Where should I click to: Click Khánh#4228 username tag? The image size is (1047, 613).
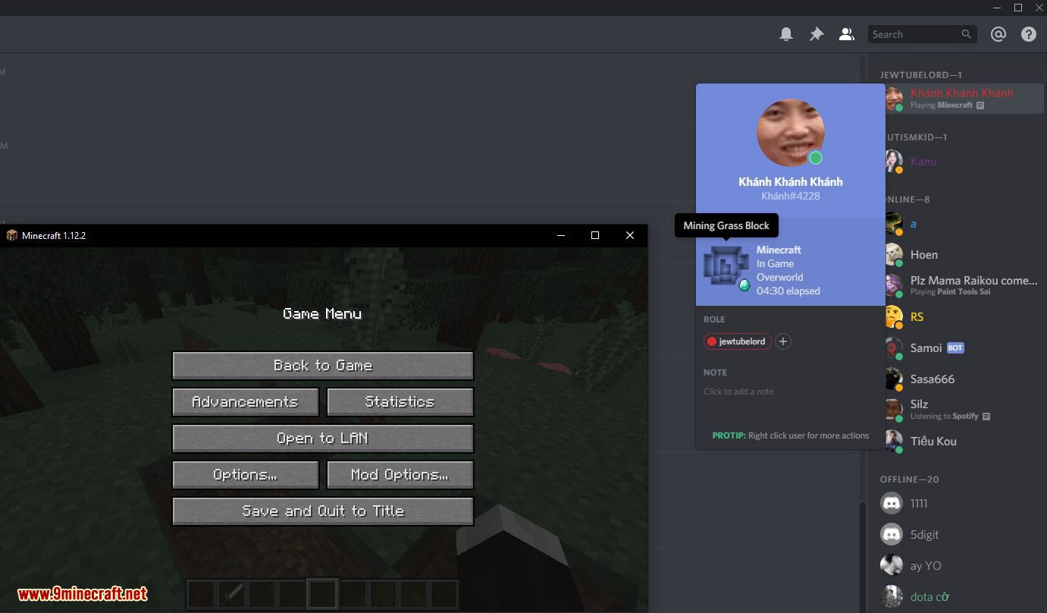coord(791,196)
